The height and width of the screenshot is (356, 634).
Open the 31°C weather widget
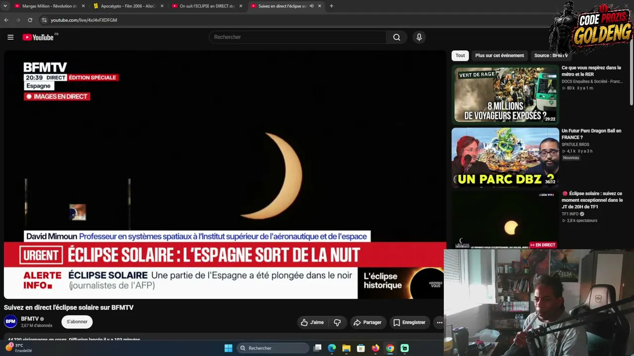19,348
